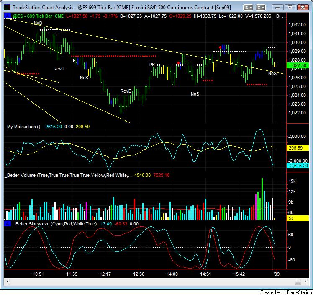
Task: Close the Chart Analysis window
Action: coord(303,8)
